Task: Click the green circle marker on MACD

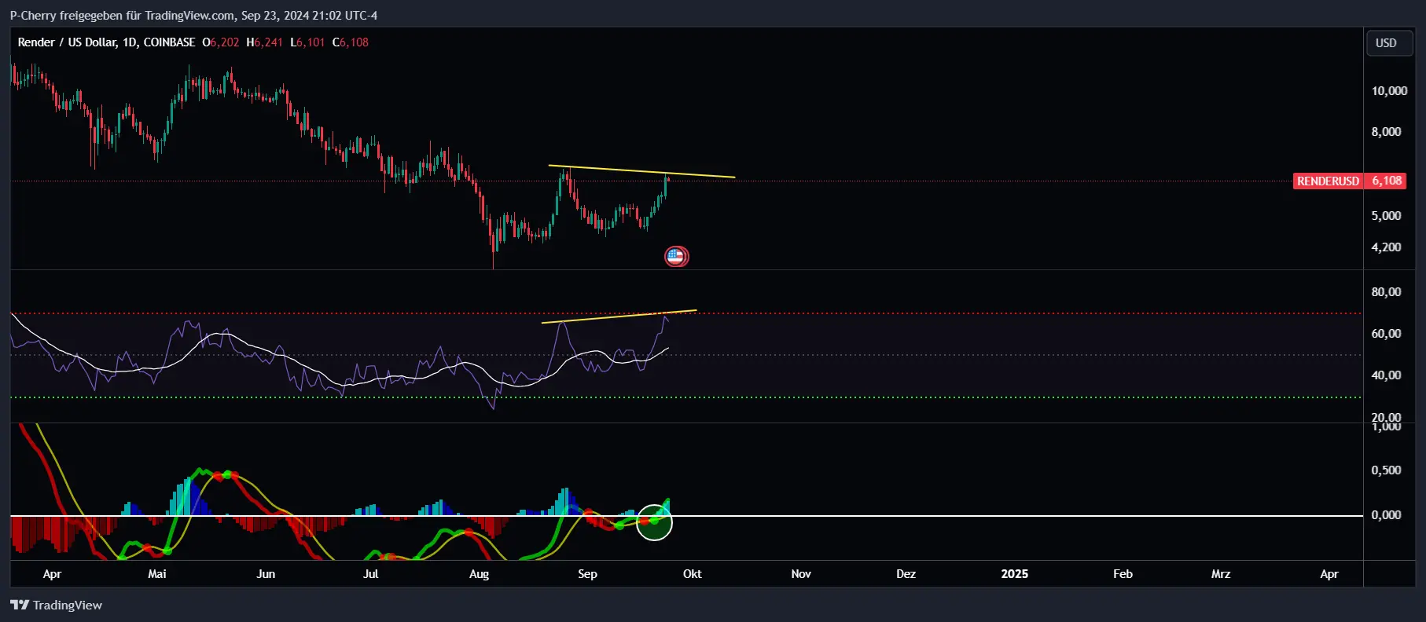Action: tap(654, 522)
